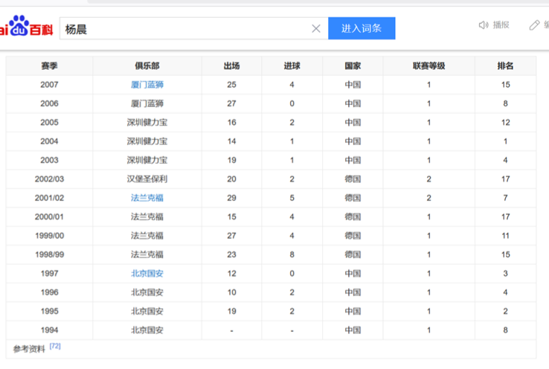Click ranking 7 in the 2001/02 row
Viewport: 549px width, 369px height.
point(506,198)
